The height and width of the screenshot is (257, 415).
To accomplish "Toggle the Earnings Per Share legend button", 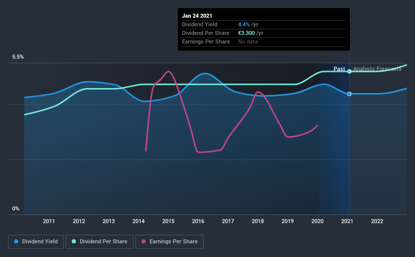I will [x=170, y=242].
